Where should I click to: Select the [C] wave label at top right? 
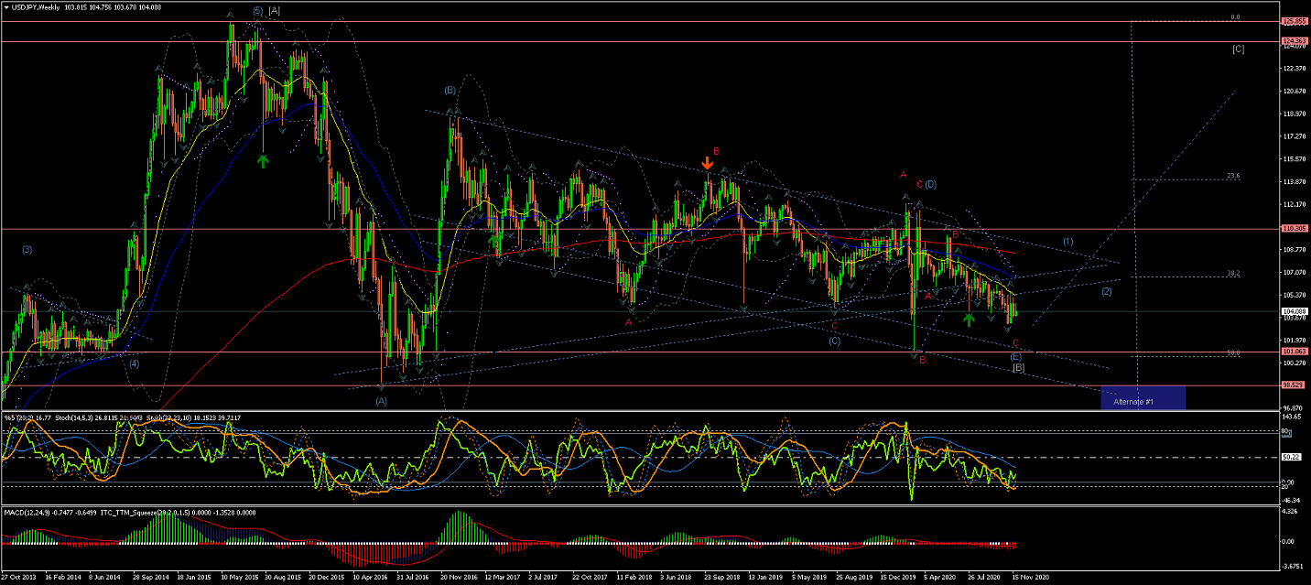pos(1238,49)
